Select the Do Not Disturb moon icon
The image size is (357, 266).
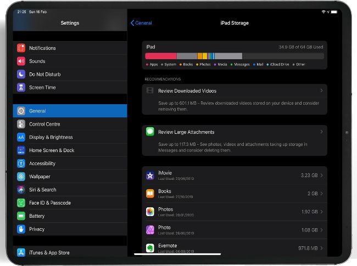[21, 75]
